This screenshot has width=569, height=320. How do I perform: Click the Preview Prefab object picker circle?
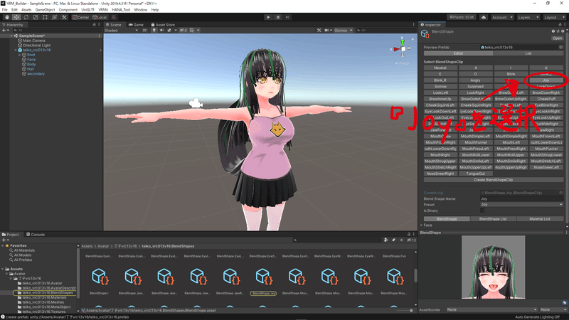coord(560,47)
